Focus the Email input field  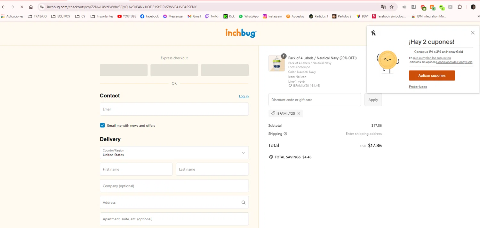(174, 109)
